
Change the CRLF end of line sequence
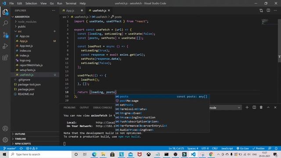(x=215, y=148)
